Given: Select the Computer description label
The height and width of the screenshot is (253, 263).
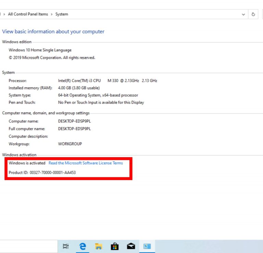Looking at the screenshot, I should [x=28, y=136].
